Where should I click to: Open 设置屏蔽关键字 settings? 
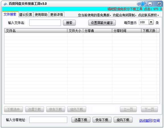[x=102, y=23]
